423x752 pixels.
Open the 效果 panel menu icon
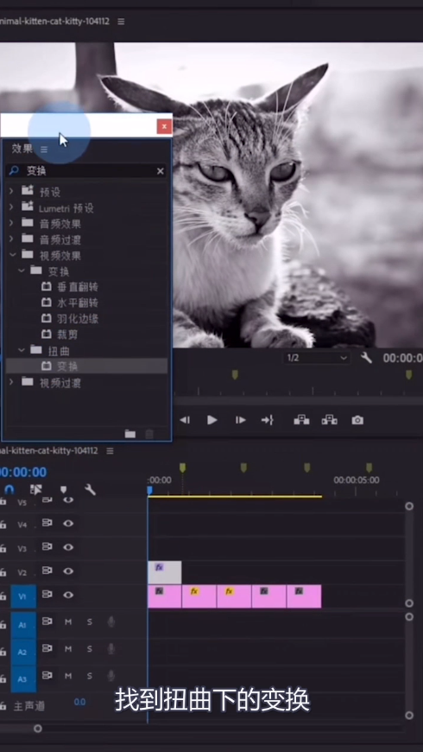click(44, 150)
